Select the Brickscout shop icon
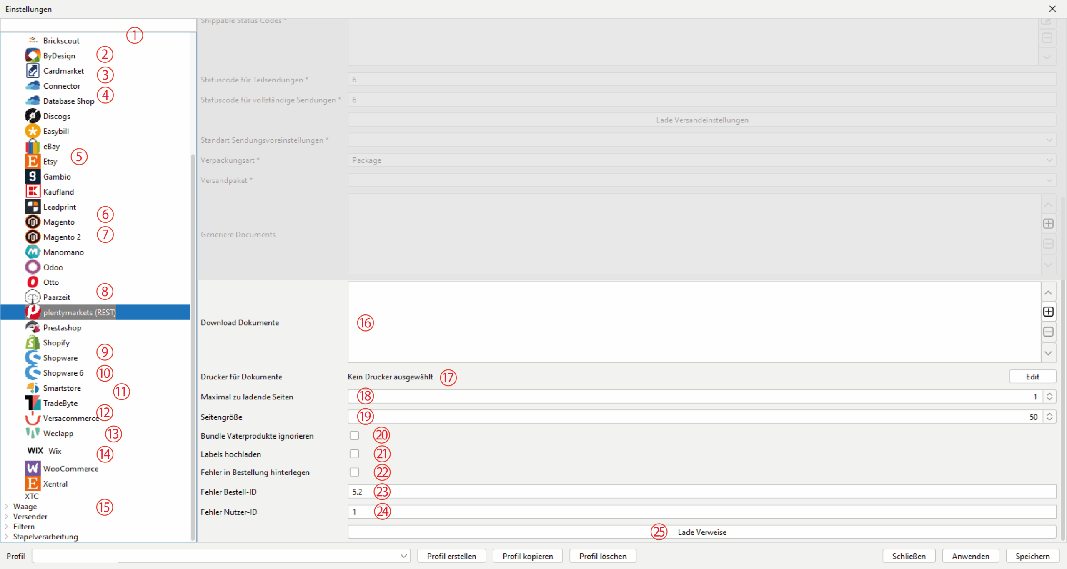 33,40
